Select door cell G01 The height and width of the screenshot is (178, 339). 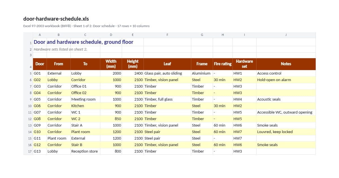tap(40, 73)
